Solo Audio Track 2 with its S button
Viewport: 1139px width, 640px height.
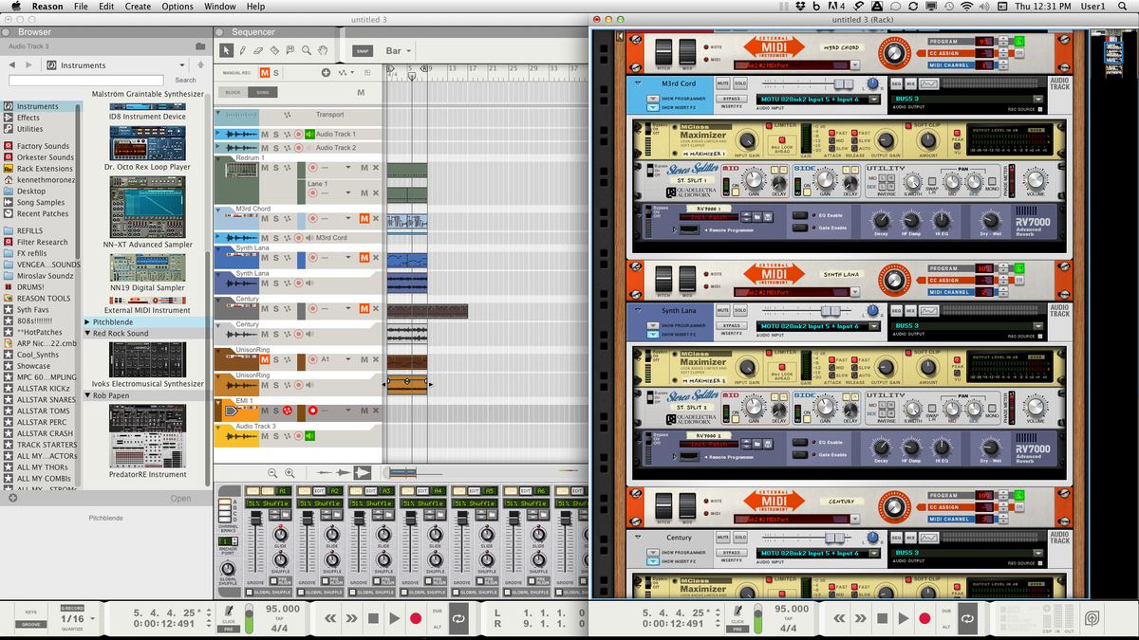(276, 148)
